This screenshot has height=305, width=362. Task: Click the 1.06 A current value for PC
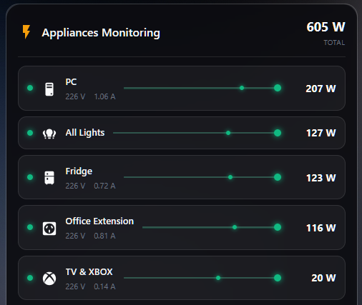[x=104, y=96]
